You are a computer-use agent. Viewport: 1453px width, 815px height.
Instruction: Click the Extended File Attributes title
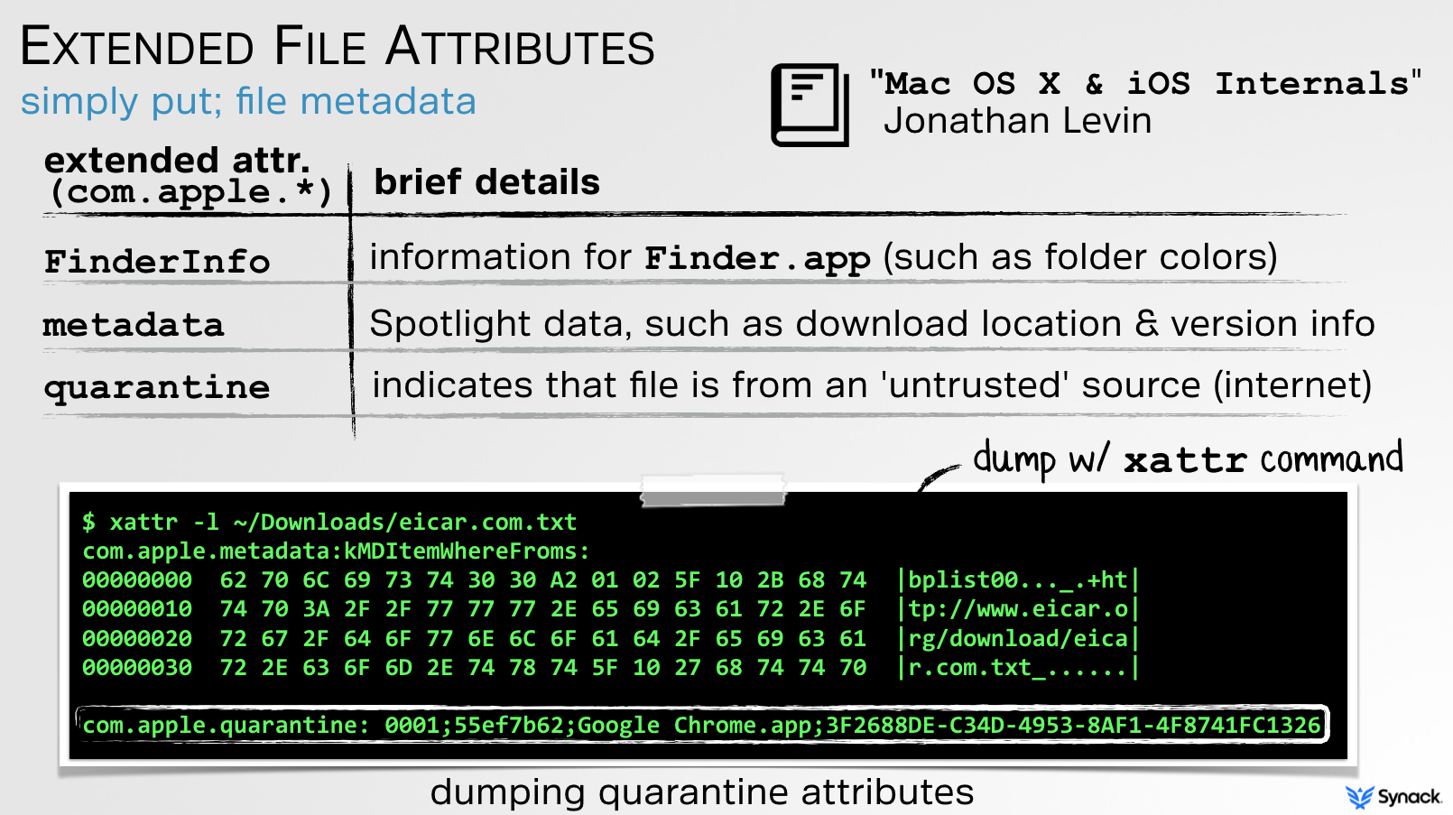tap(337, 45)
